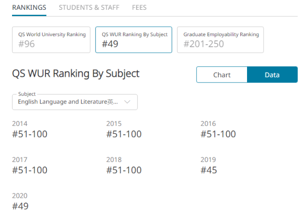
Task: Select the 2015 ranking entry
Action: 124,129
